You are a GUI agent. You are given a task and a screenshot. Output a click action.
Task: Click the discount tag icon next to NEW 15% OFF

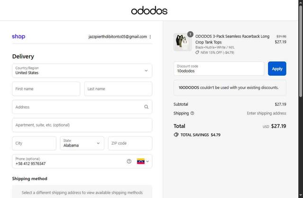tap(197, 52)
